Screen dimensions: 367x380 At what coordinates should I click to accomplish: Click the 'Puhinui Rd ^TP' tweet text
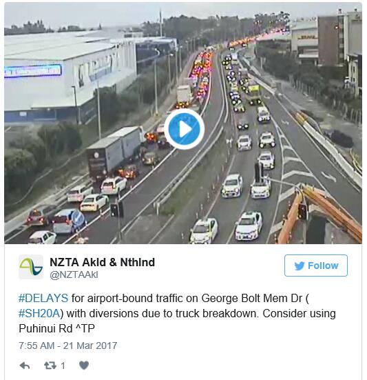click(56, 329)
